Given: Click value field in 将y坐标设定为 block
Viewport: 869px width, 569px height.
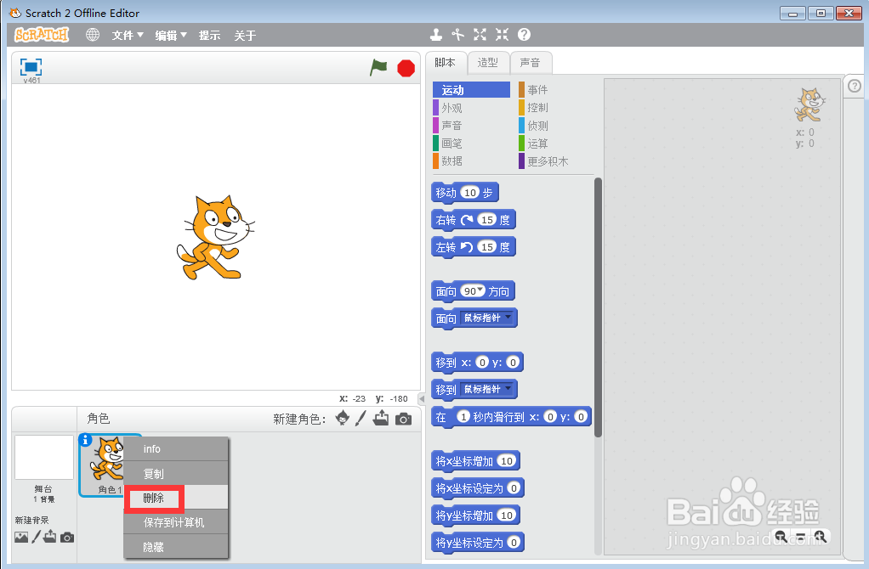Looking at the screenshot, I should 514,543.
